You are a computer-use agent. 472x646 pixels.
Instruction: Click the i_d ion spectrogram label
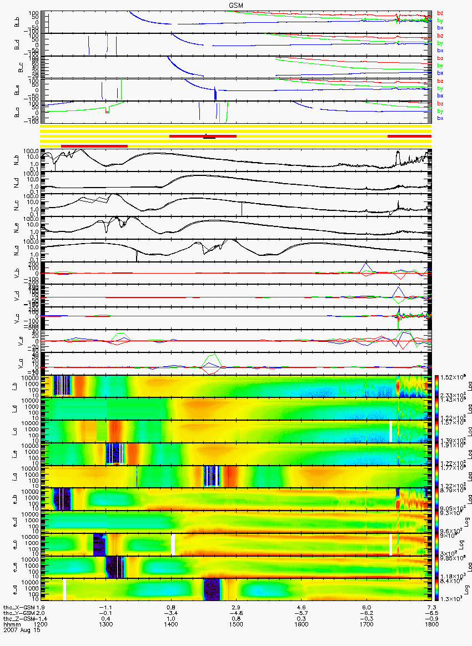click(15, 409)
